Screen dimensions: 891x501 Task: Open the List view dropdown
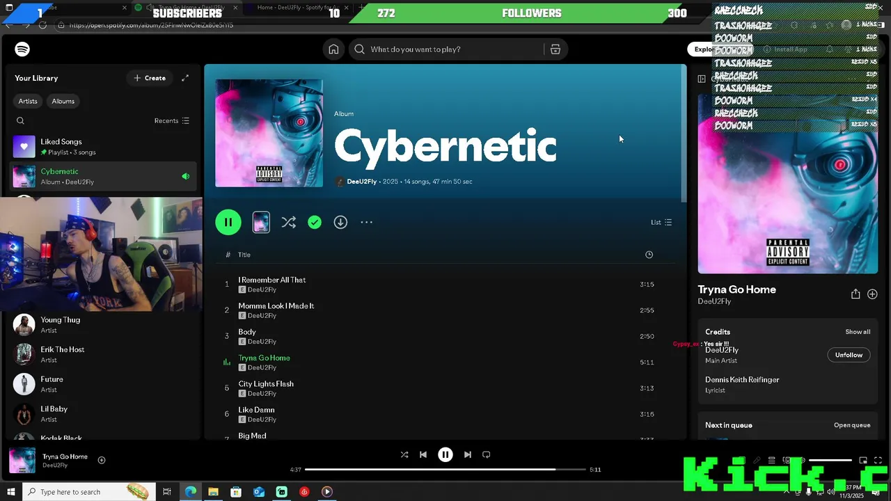tap(661, 222)
